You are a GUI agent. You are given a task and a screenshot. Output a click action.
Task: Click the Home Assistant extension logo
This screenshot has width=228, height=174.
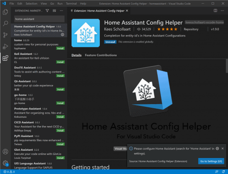click(86, 33)
